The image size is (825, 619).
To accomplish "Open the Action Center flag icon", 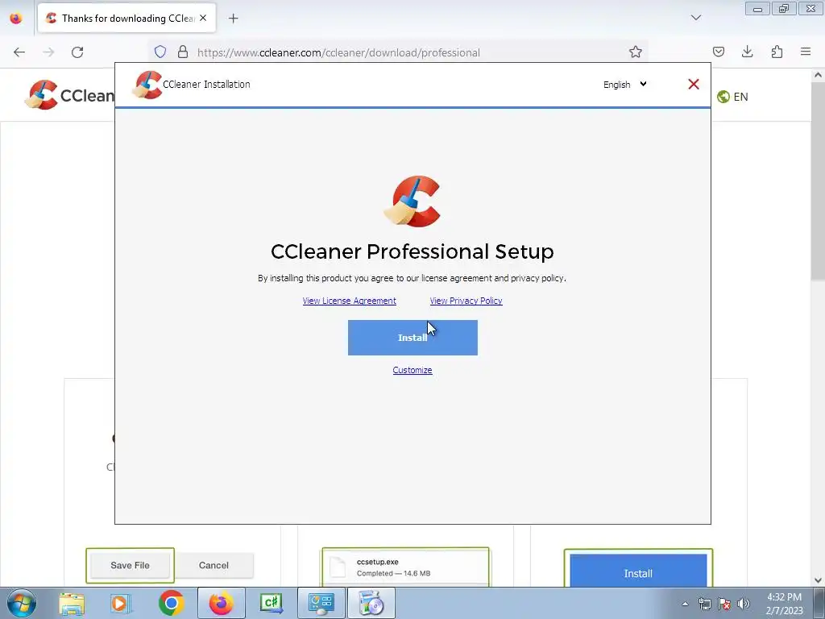I will click(724, 604).
